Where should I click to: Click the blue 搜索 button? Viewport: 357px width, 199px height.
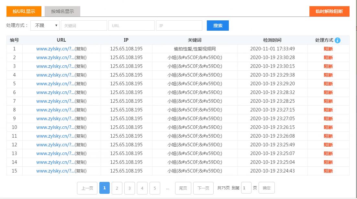(218, 26)
